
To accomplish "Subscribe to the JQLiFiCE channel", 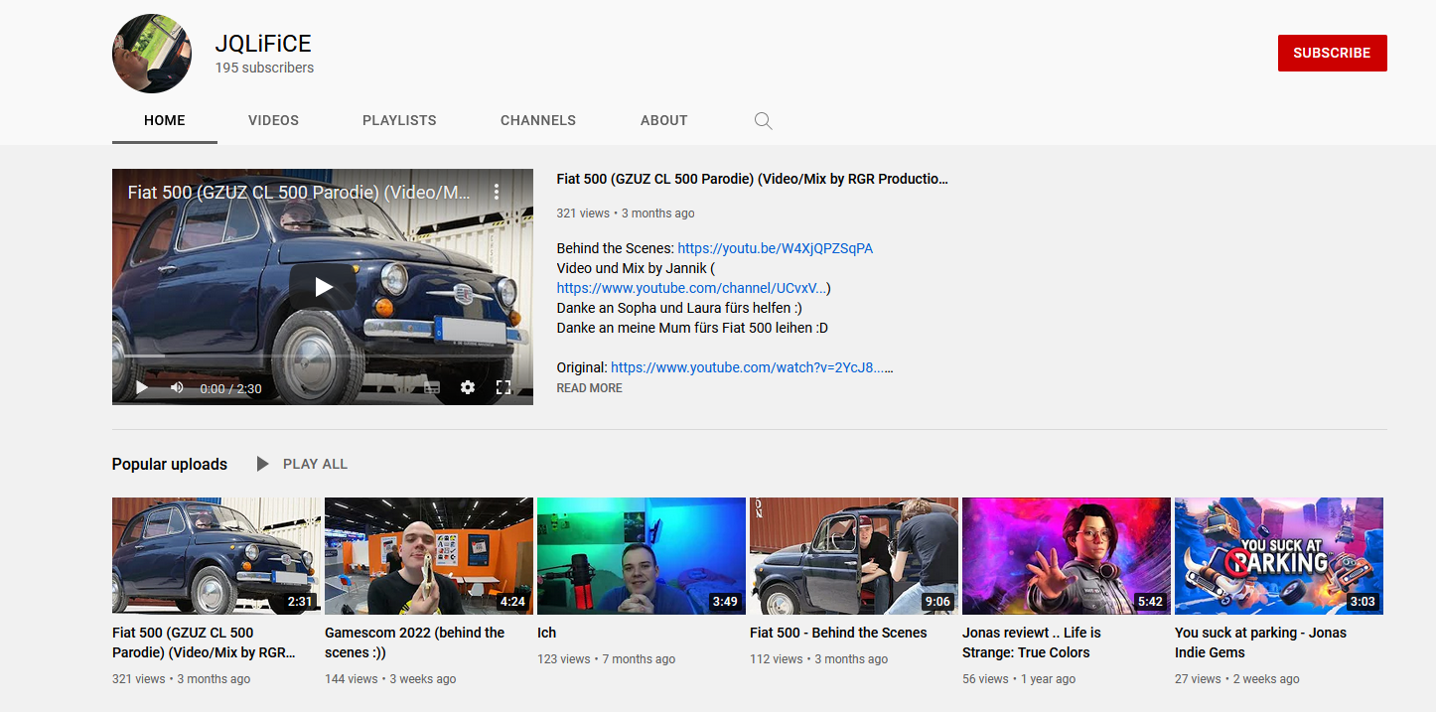I will pyautogui.click(x=1332, y=54).
